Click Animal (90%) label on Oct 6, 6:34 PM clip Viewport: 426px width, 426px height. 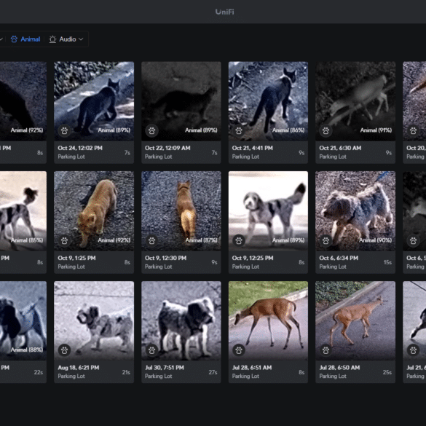click(x=376, y=240)
